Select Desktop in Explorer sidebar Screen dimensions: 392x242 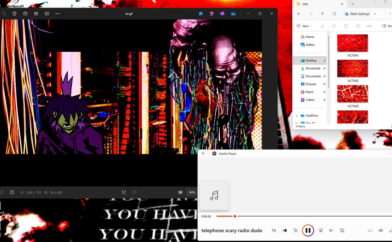coord(310,60)
